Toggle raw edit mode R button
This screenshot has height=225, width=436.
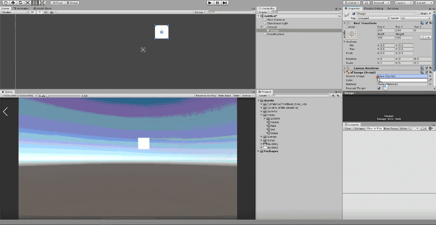tap(428, 37)
